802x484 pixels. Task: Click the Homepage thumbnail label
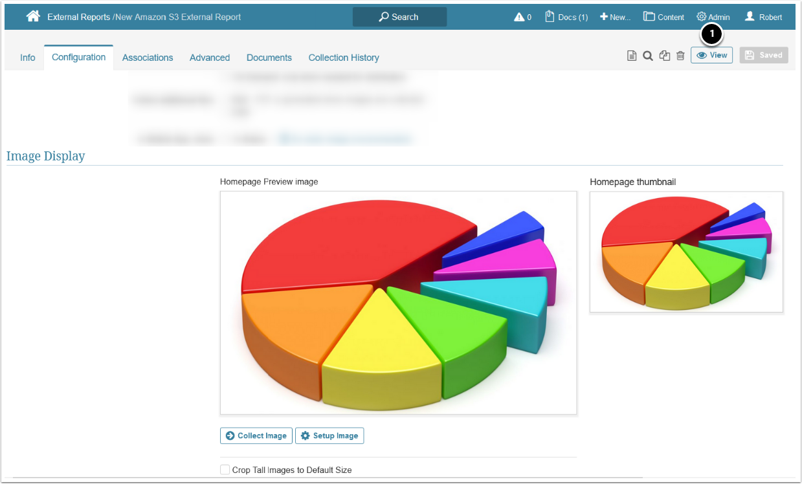coord(633,182)
